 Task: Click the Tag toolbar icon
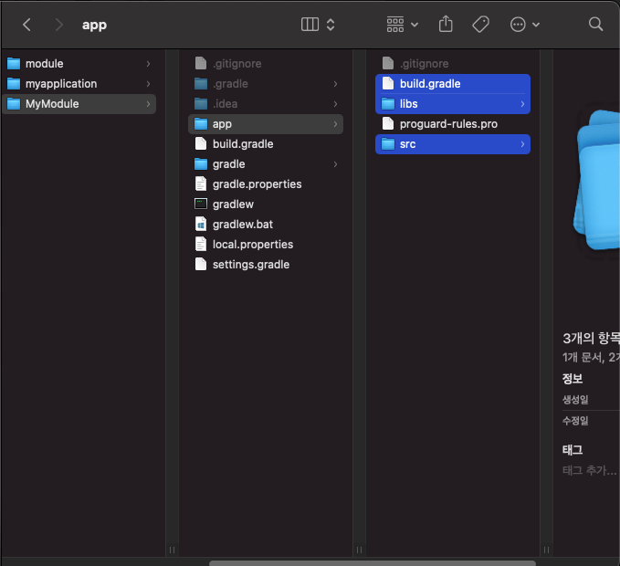tap(481, 25)
